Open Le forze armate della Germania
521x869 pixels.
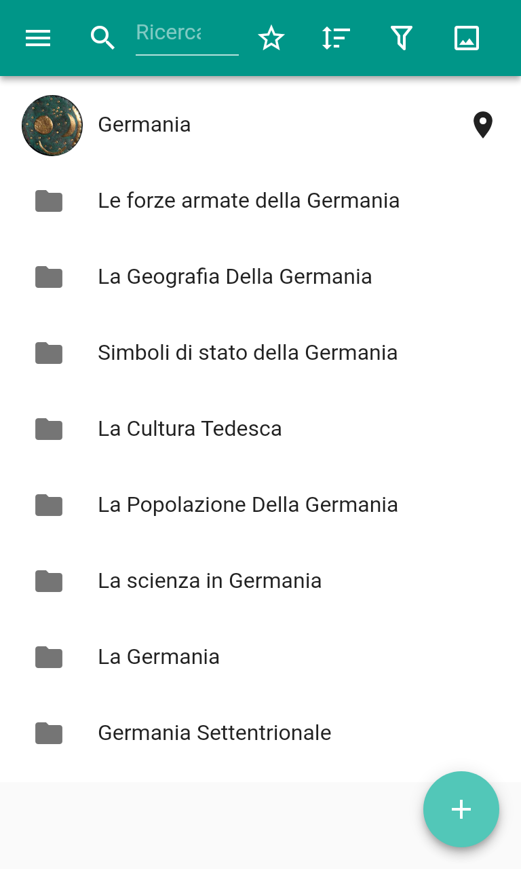(x=248, y=201)
